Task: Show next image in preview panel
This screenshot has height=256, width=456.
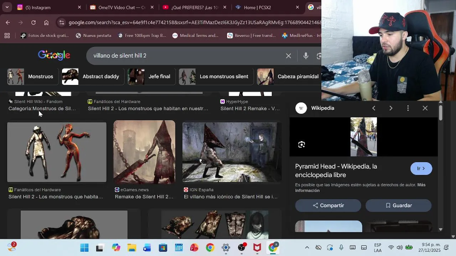Action: point(391,108)
